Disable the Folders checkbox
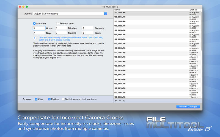 point(50,99)
